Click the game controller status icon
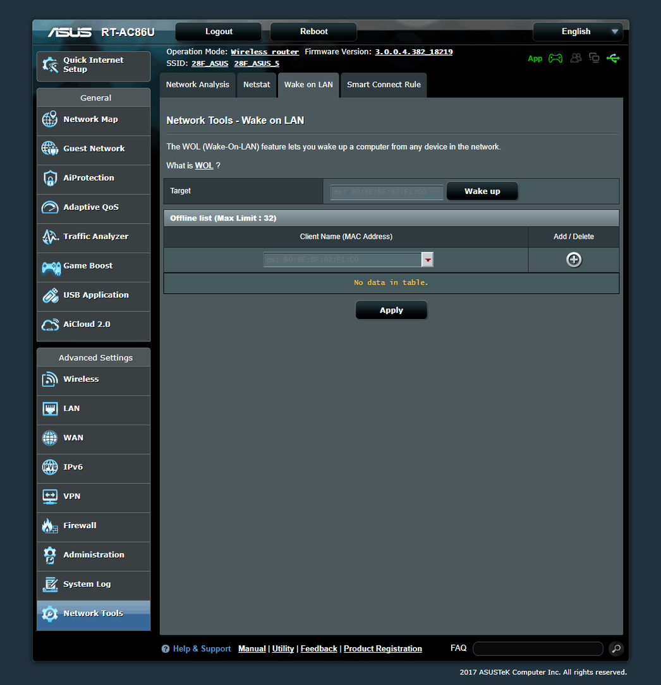The width and height of the screenshot is (661, 685). 555,58
